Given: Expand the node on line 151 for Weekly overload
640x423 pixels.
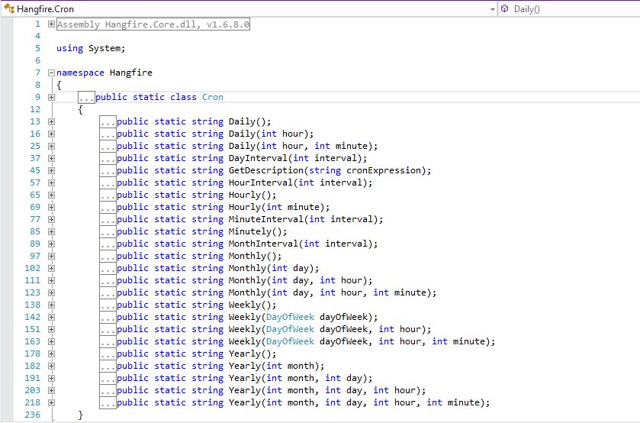Looking at the screenshot, I should coord(51,329).
